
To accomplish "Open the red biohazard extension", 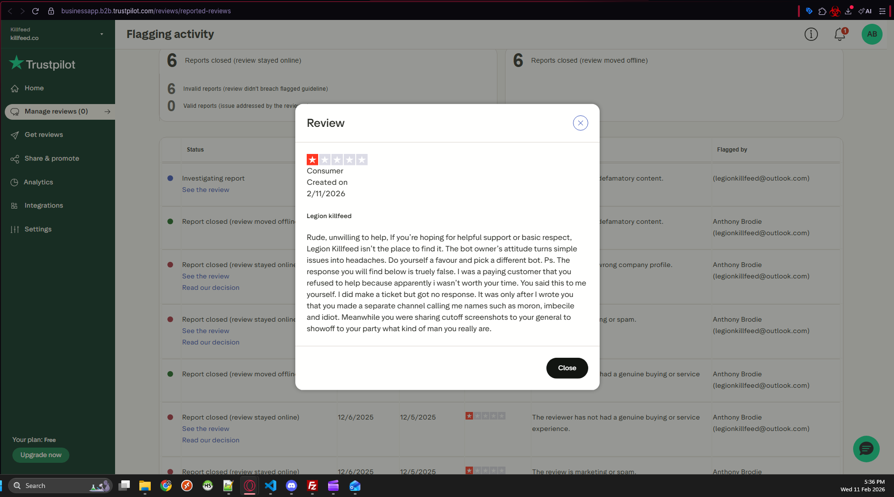I will 835,11.
